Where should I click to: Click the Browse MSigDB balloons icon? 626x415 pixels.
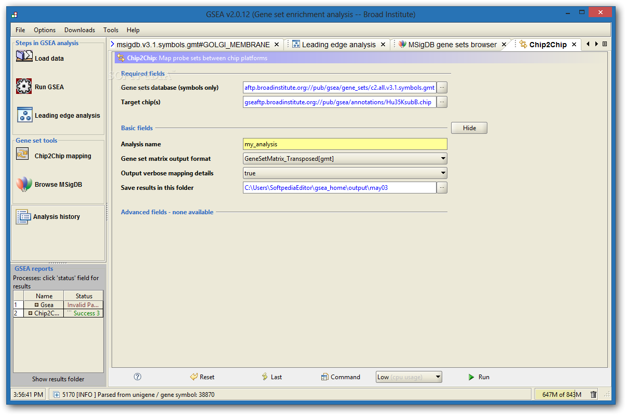(x=24, y=184)
